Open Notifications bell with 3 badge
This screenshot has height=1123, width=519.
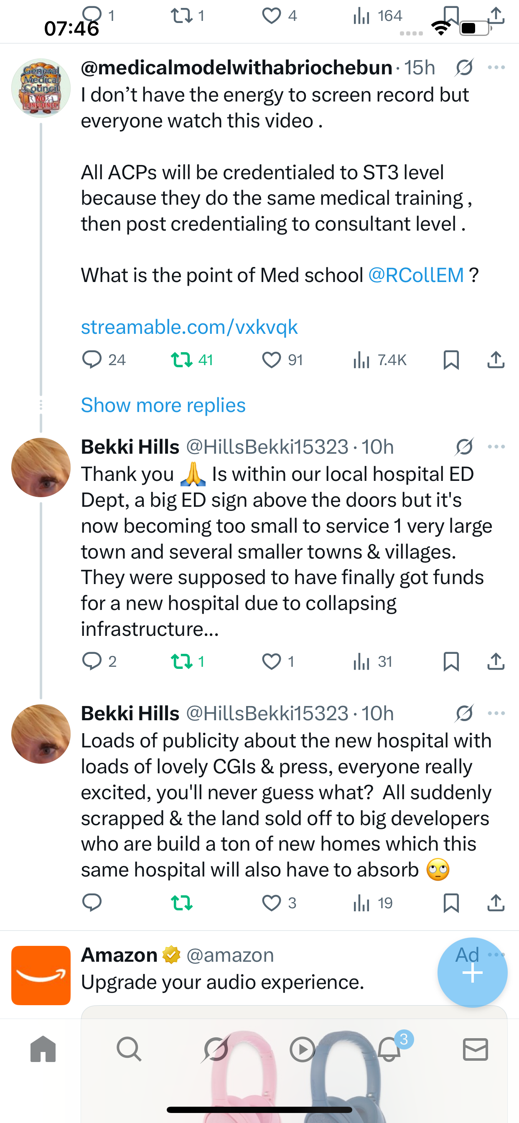pyautogui.click(x=389, y=1049)
